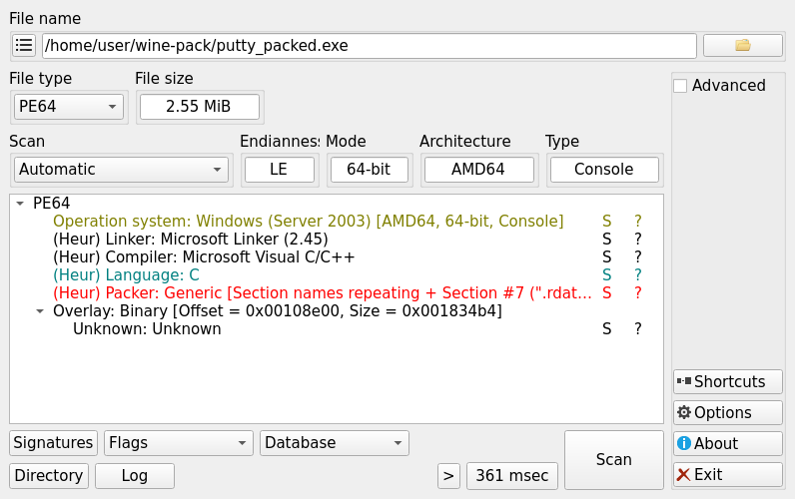The image size is (795, 499).
Task: Click ? on Packer row
Action: (638, 293)
